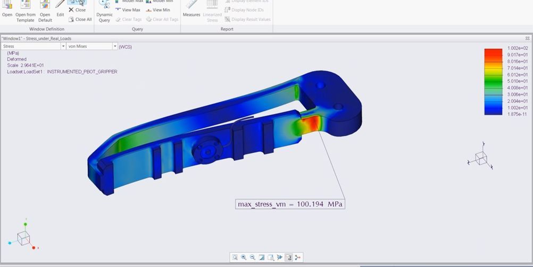Start a Dynamic Query
This screenshot has height=267, width=533.
tap(104, 11)
